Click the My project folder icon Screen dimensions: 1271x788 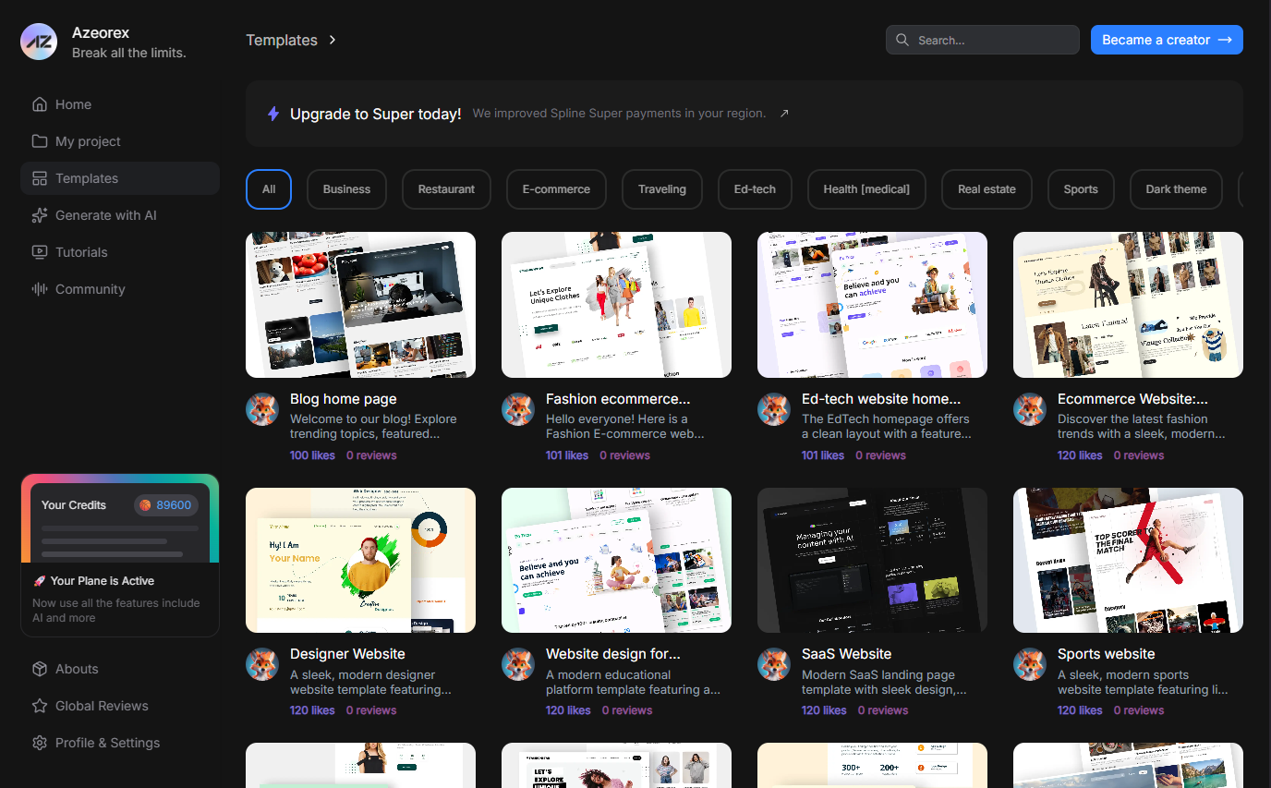pos(40,141)
